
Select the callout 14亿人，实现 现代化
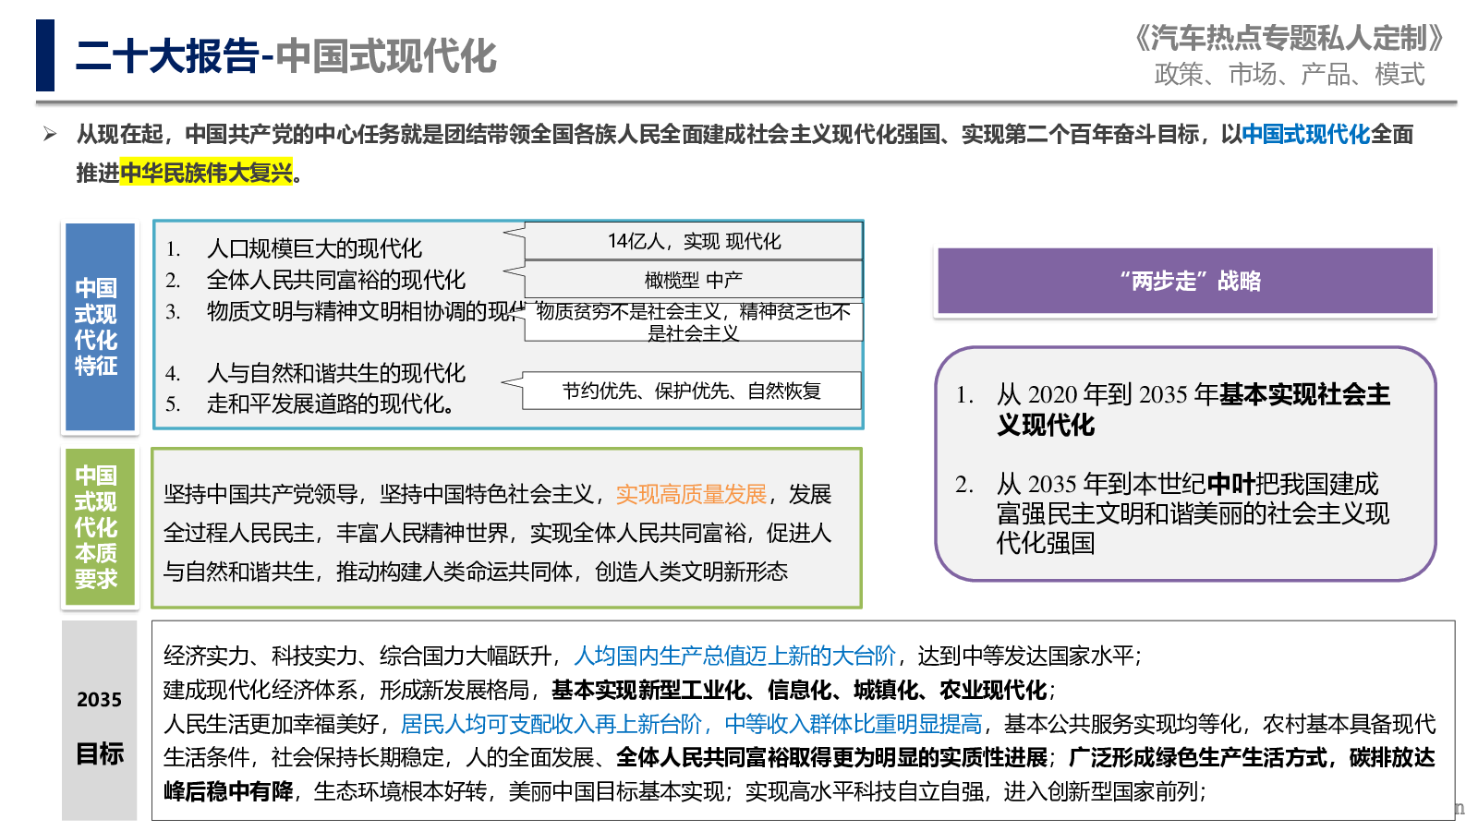click(694, 241)
